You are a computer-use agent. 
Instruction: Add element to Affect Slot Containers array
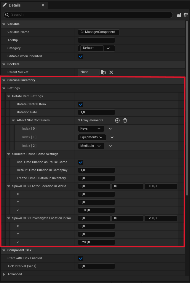117,120
